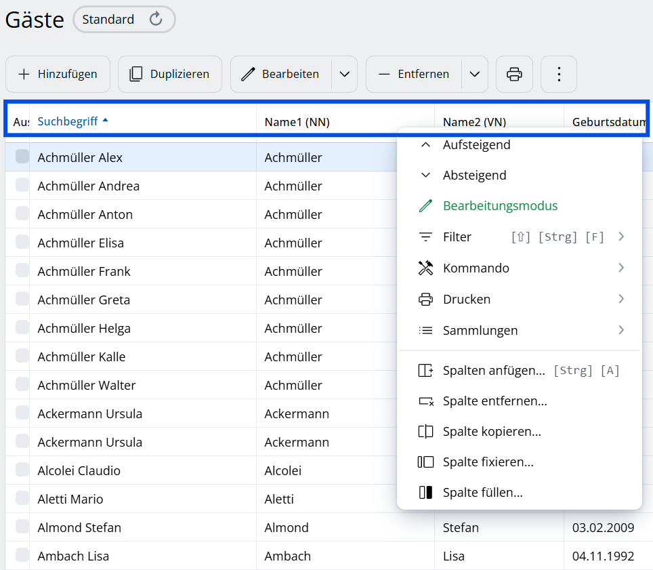Click the Duplizieren button
The height and width of the screenshot is (570, 653).
point(170,74)
